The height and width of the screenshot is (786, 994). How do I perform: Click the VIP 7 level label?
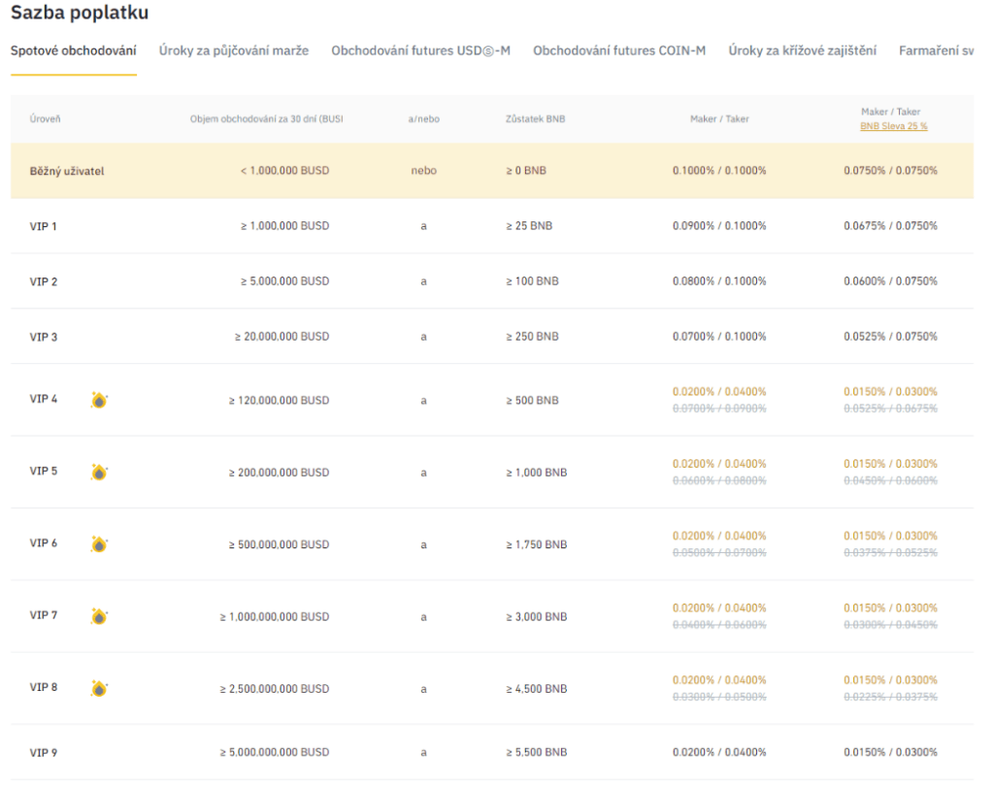pos(43,615)
